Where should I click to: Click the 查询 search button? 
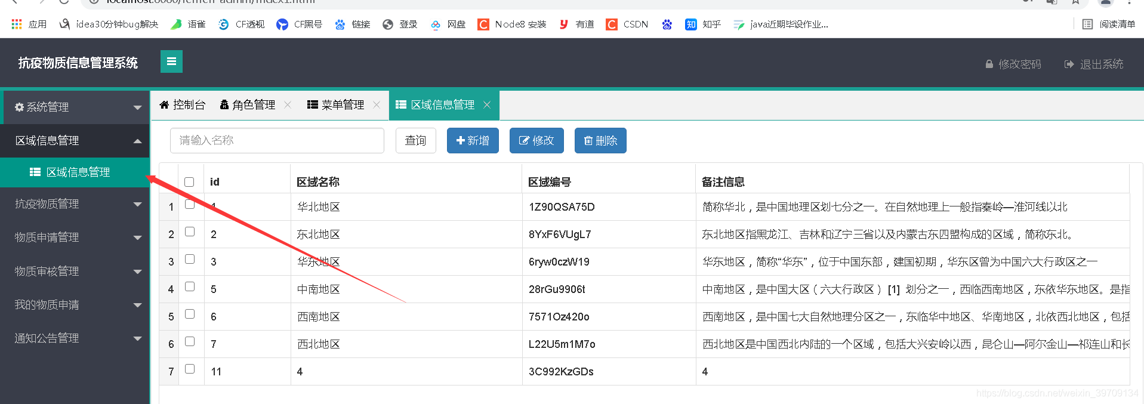tap(416, 140)
